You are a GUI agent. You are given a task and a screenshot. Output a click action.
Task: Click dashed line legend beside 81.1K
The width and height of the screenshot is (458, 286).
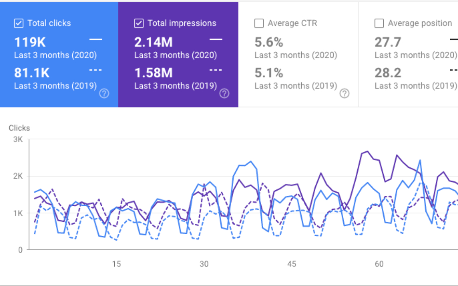[x=95, y=70]
